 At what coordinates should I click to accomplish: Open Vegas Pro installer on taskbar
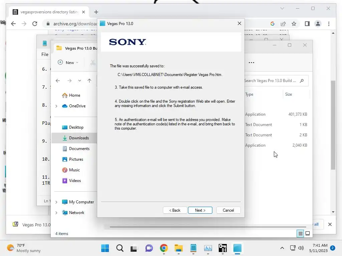point(237,248)
